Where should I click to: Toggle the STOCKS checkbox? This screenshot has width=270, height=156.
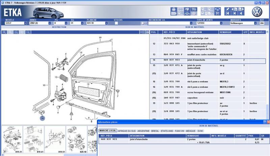tap(116, 23)
